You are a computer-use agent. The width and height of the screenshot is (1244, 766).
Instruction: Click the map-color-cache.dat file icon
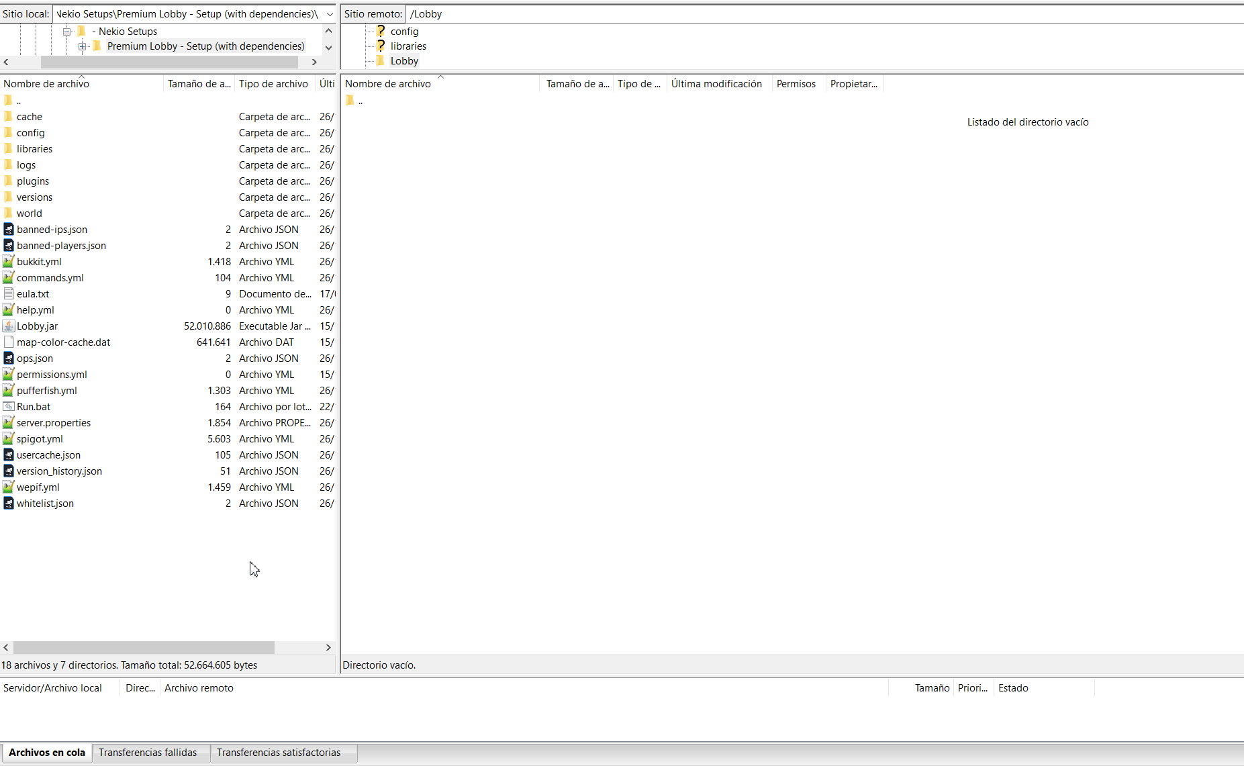pos(9,342)
